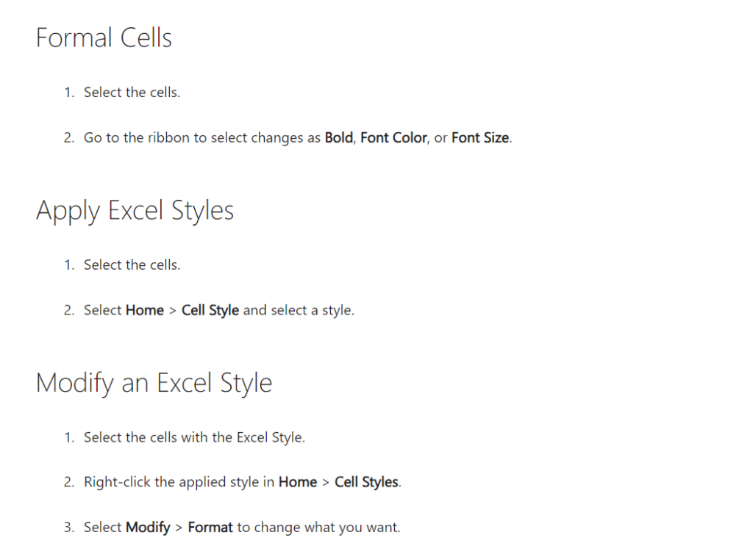Click the "Modify an Excel Style" heading
The width and height of the screenshot is (753, 560).
(154, 383)
